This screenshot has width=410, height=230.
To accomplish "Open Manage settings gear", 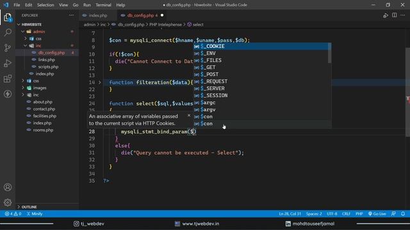I will 8,202.
